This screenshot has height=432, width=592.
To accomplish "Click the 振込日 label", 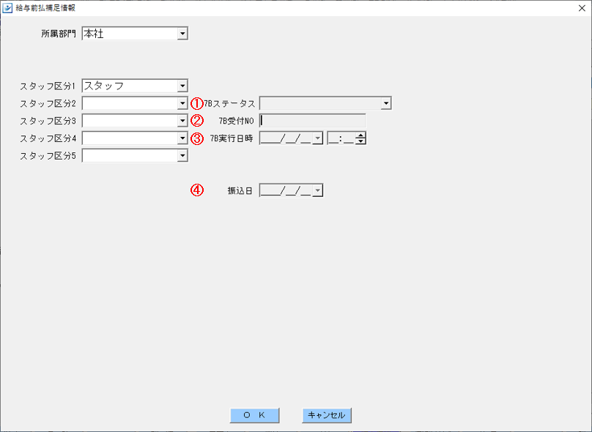I will [240, 191].
